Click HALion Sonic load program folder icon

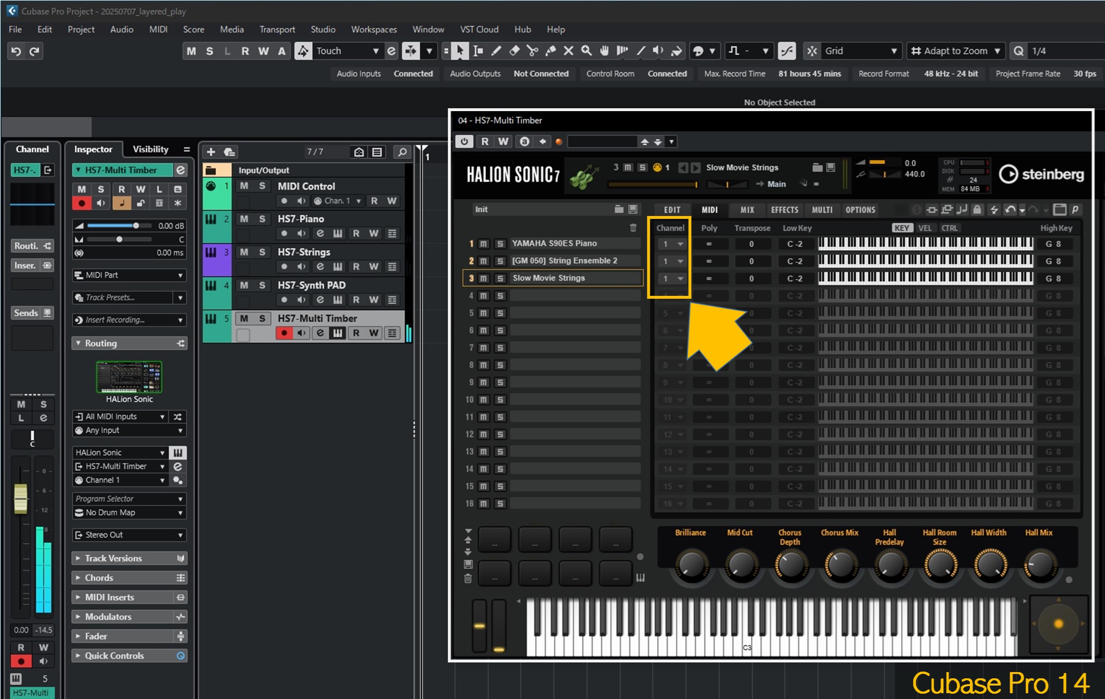817,167
